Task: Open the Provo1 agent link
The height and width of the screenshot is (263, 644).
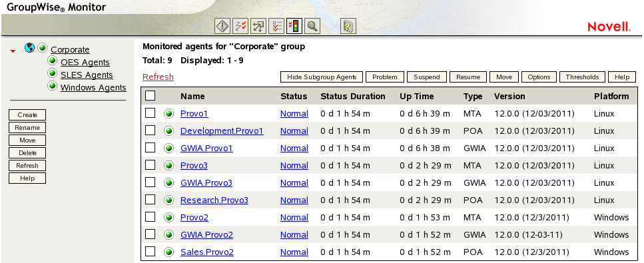Action: click(x=194, y=114)
